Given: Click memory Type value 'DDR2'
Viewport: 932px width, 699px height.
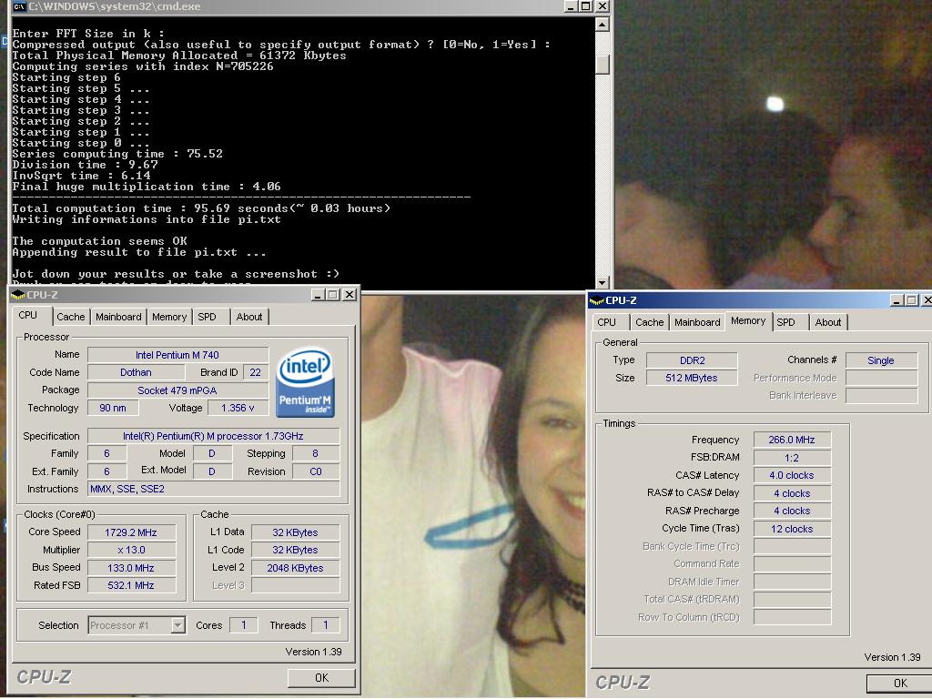Looking at the screenshot, I should 692,360.
